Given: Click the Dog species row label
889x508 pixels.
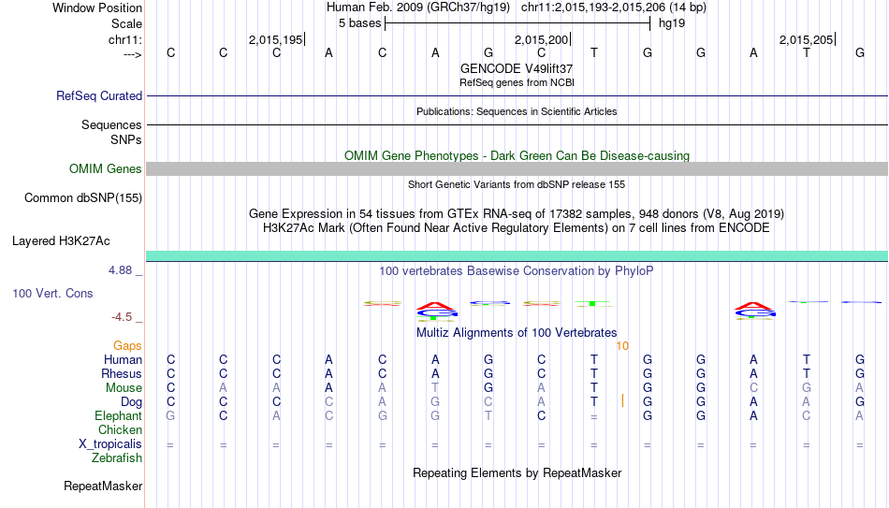Looking at the screenshot, I should tap(131, 402).
